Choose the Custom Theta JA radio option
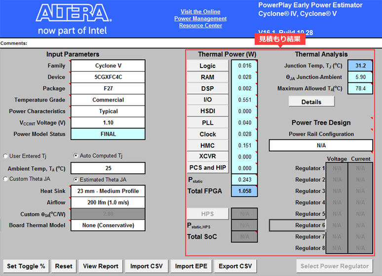Screen dimensions: 382x276 (x=5, y=179)
